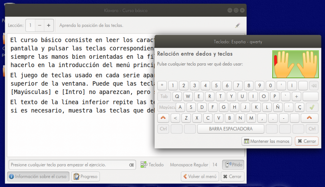Viewport: 325px width, 187px height.
Task: Enable Mantener las manos in keyboard dialog
Action: 267,141
